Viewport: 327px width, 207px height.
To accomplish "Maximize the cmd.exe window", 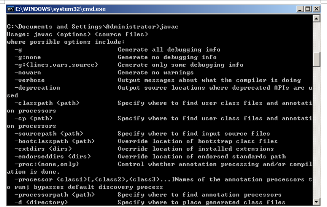I will coord(308,9).
